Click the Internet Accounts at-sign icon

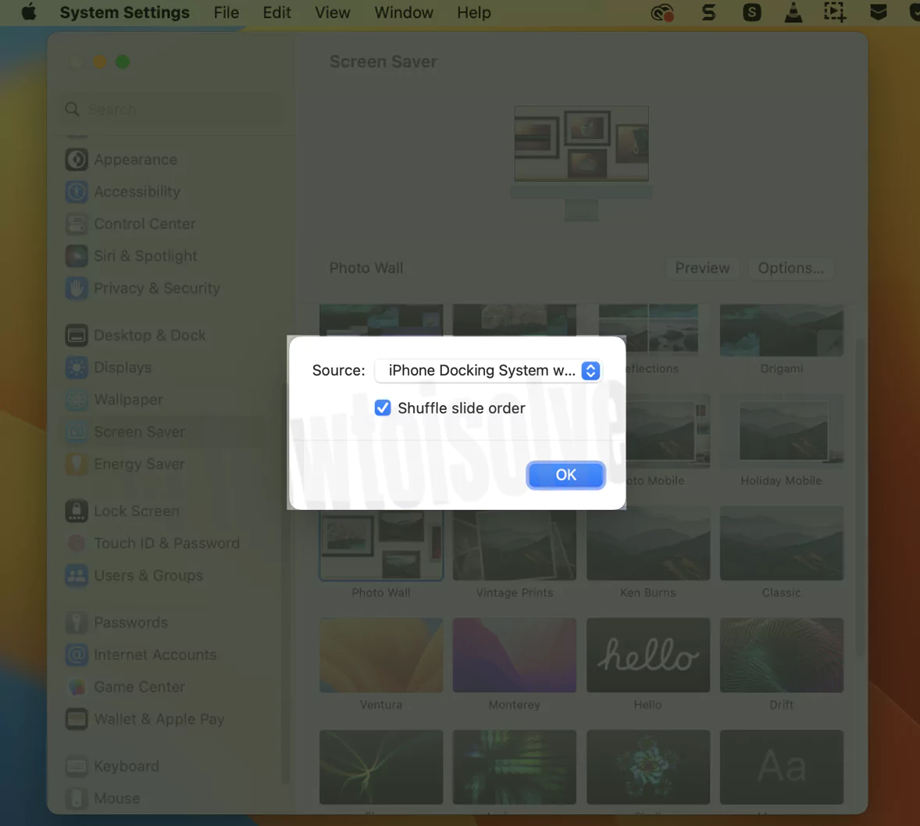click(x=77, y=655)
